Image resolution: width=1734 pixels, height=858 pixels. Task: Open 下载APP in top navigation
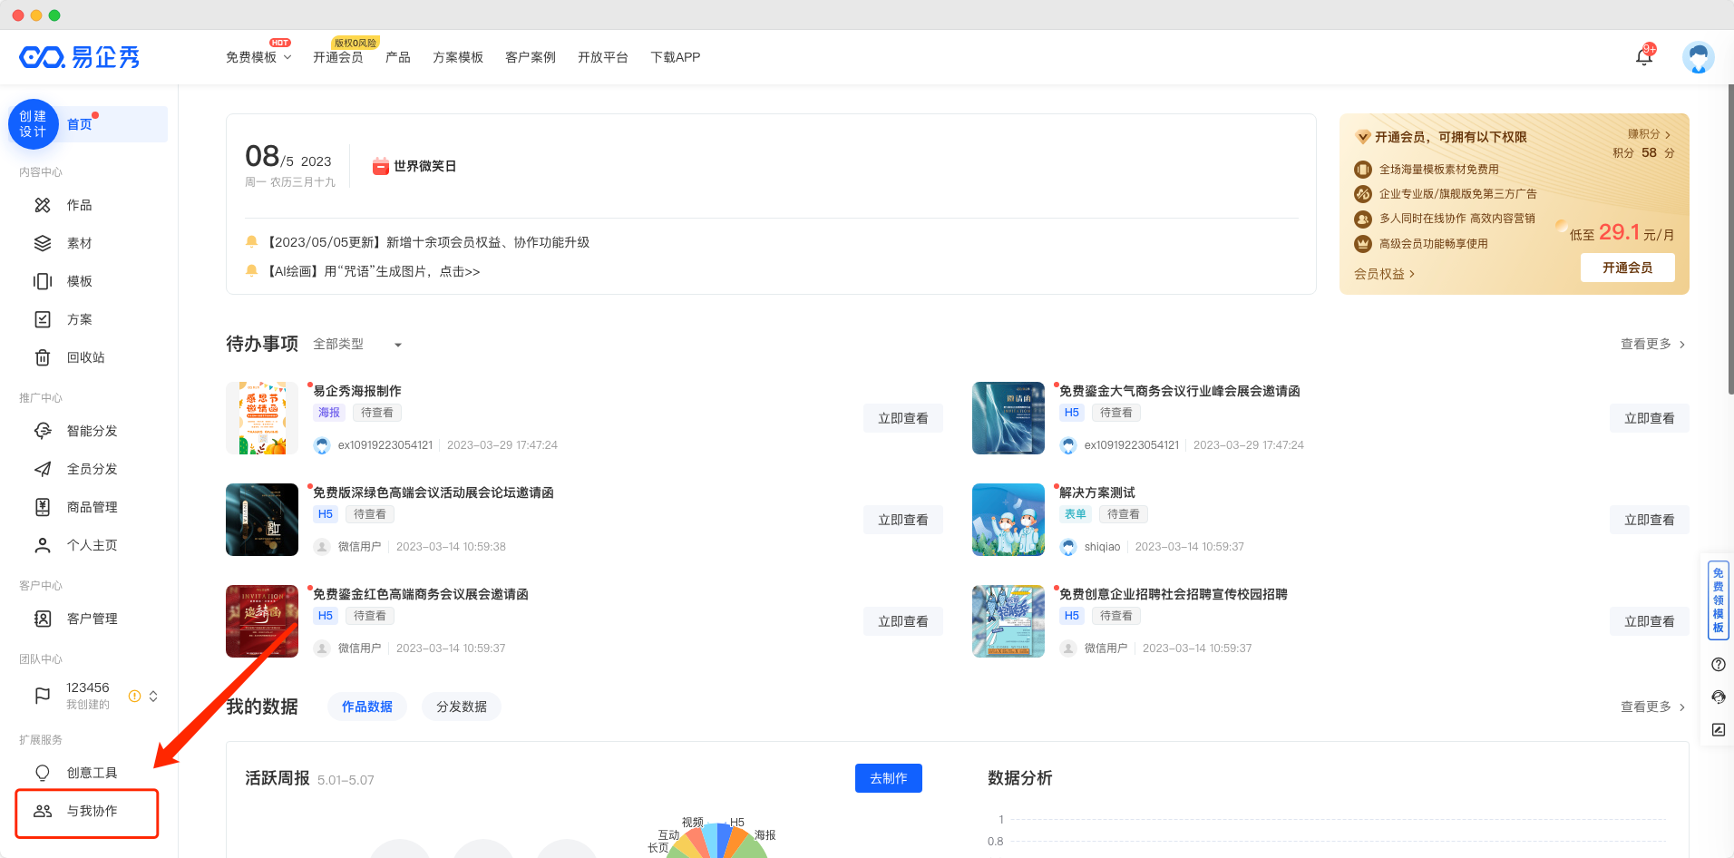pos(676,57)
